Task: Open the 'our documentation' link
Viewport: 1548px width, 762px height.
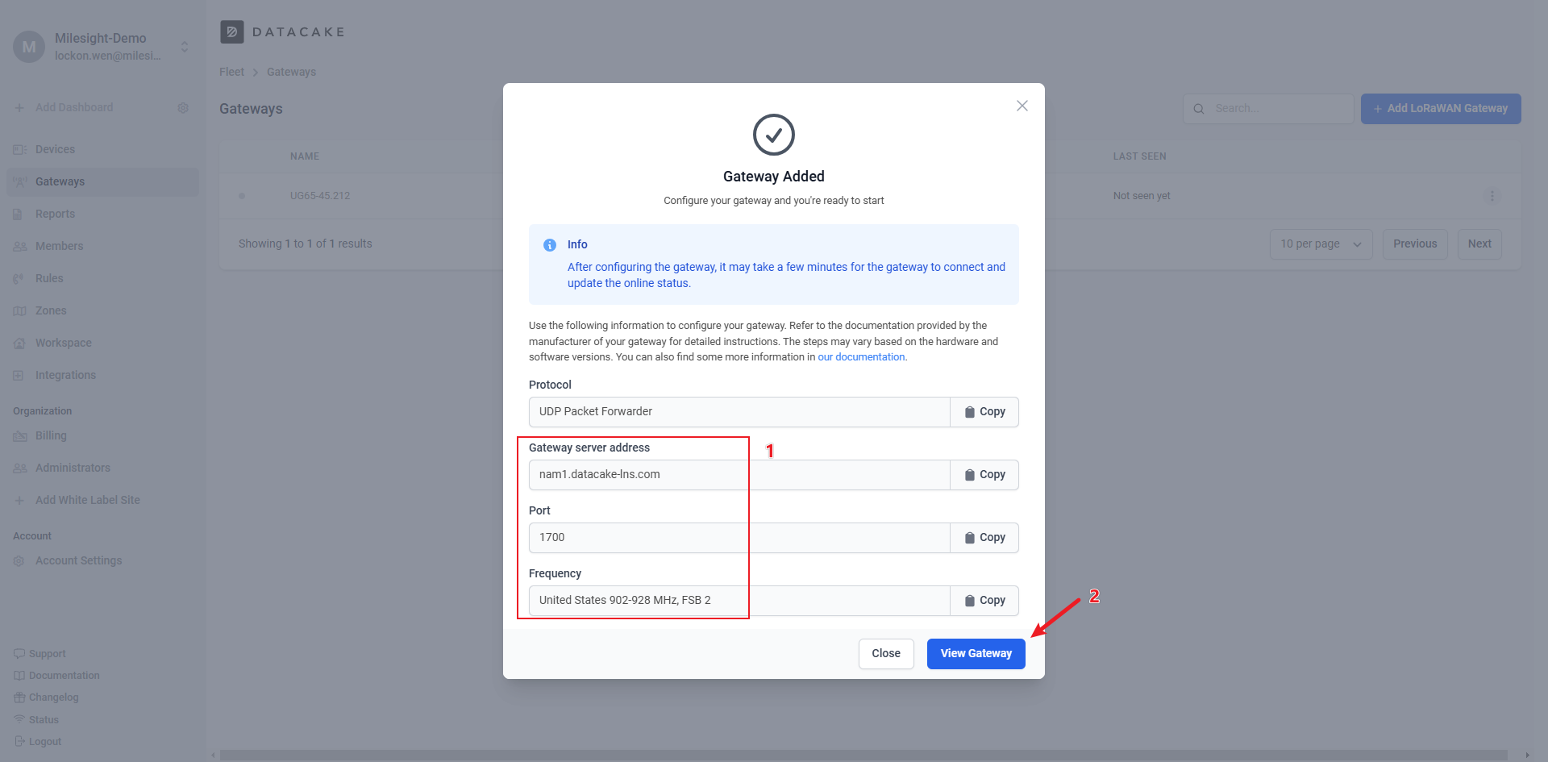Action: pyautogui.click(x=861, y=357)
